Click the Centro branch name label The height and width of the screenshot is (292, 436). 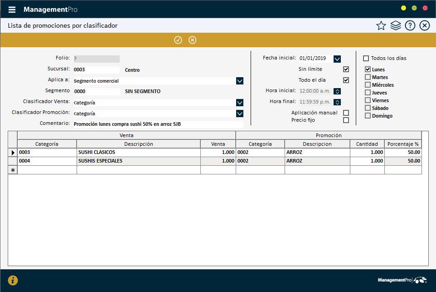tap(132, 70)
